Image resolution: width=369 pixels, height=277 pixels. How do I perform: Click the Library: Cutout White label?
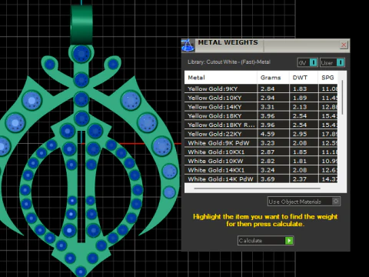(x=229, y=62)
